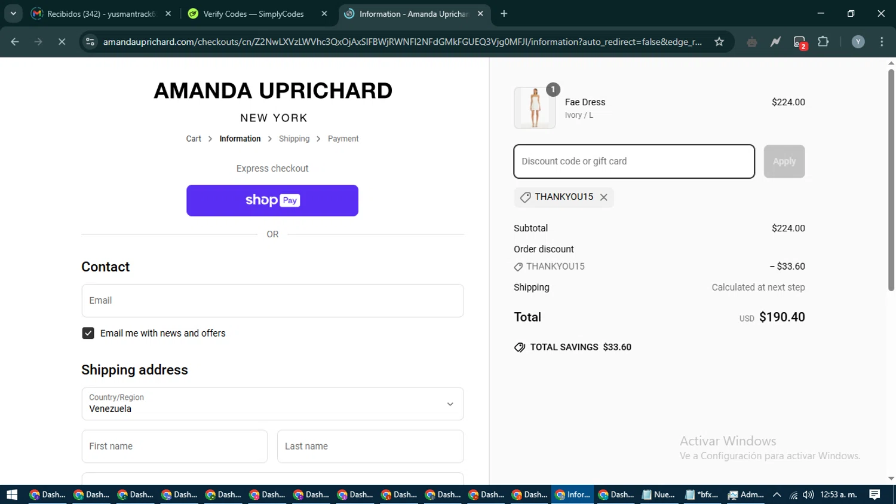Click the Email contact input field
896x504 pixels.
pos(272,301)
